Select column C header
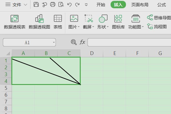 point(69,53)
